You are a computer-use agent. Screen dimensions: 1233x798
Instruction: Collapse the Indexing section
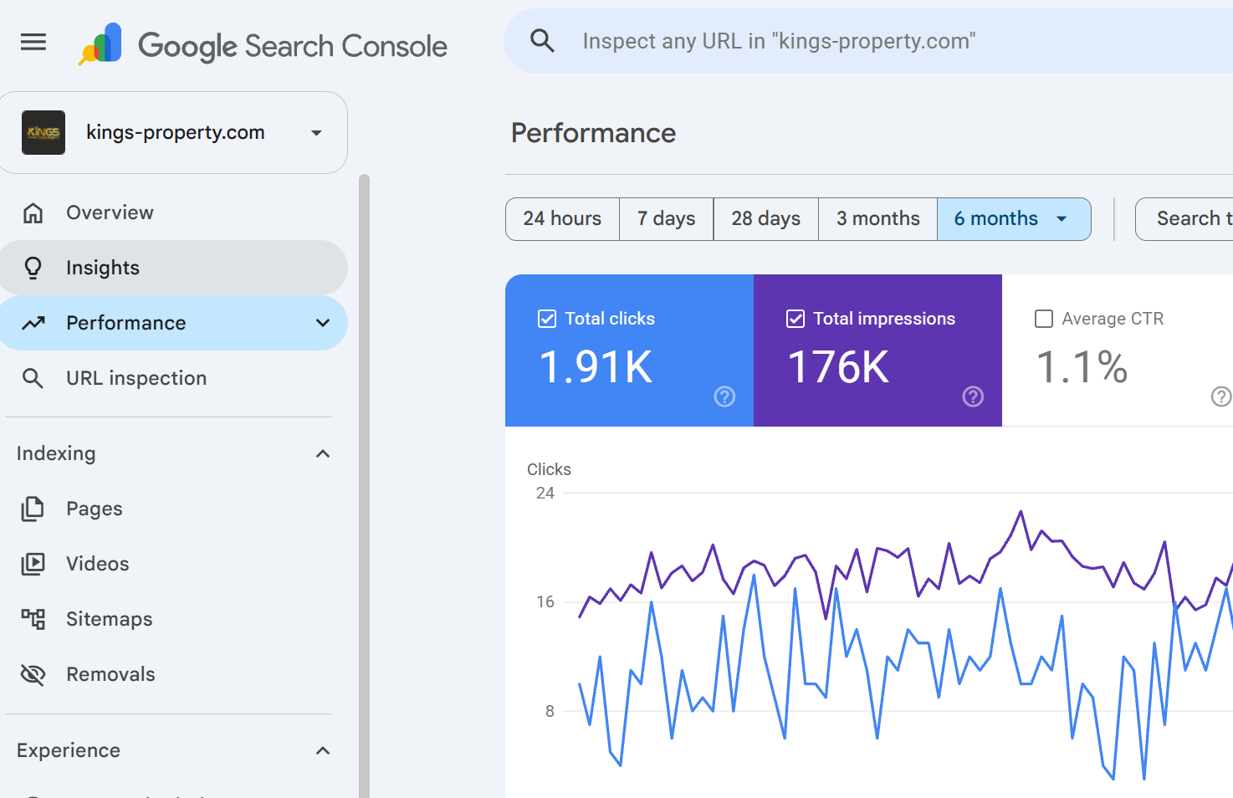point(323,453)
